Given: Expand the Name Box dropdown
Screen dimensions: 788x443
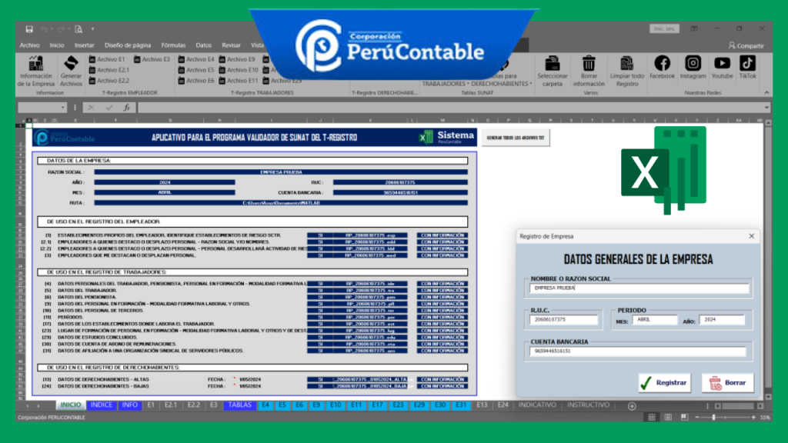Looking at the screenshot, I should pos(63,107).
